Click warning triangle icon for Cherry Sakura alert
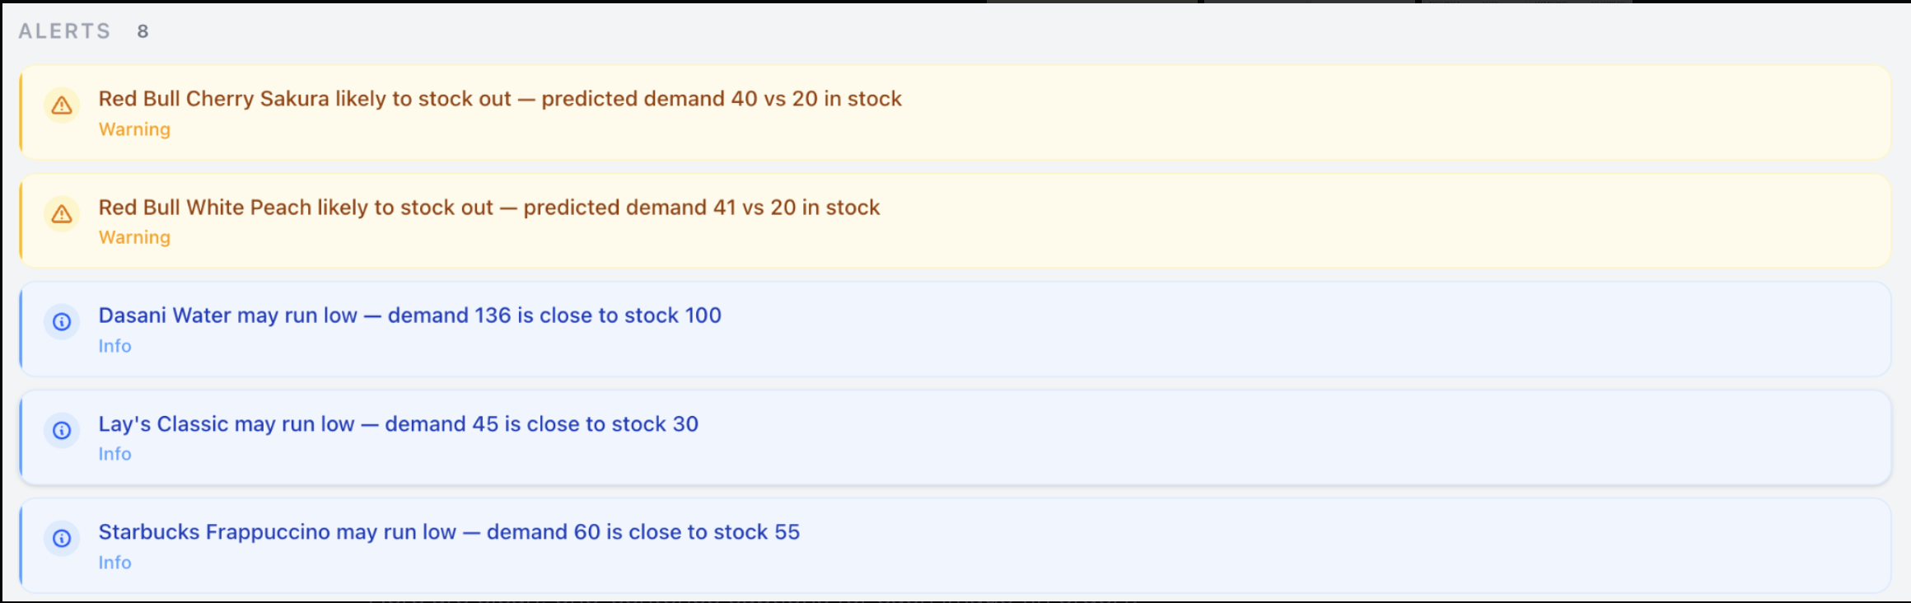The height and width of the screenshot is (603, 1911). (x=62, y=105)
